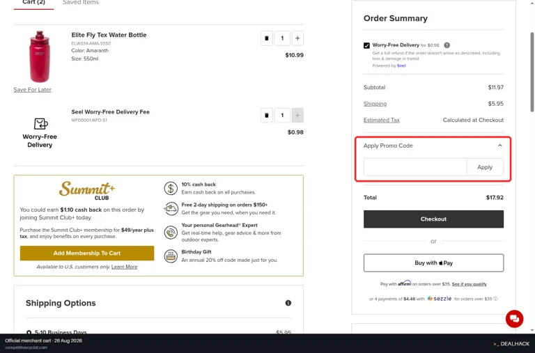Open the Shipping Options info icon

288,303
